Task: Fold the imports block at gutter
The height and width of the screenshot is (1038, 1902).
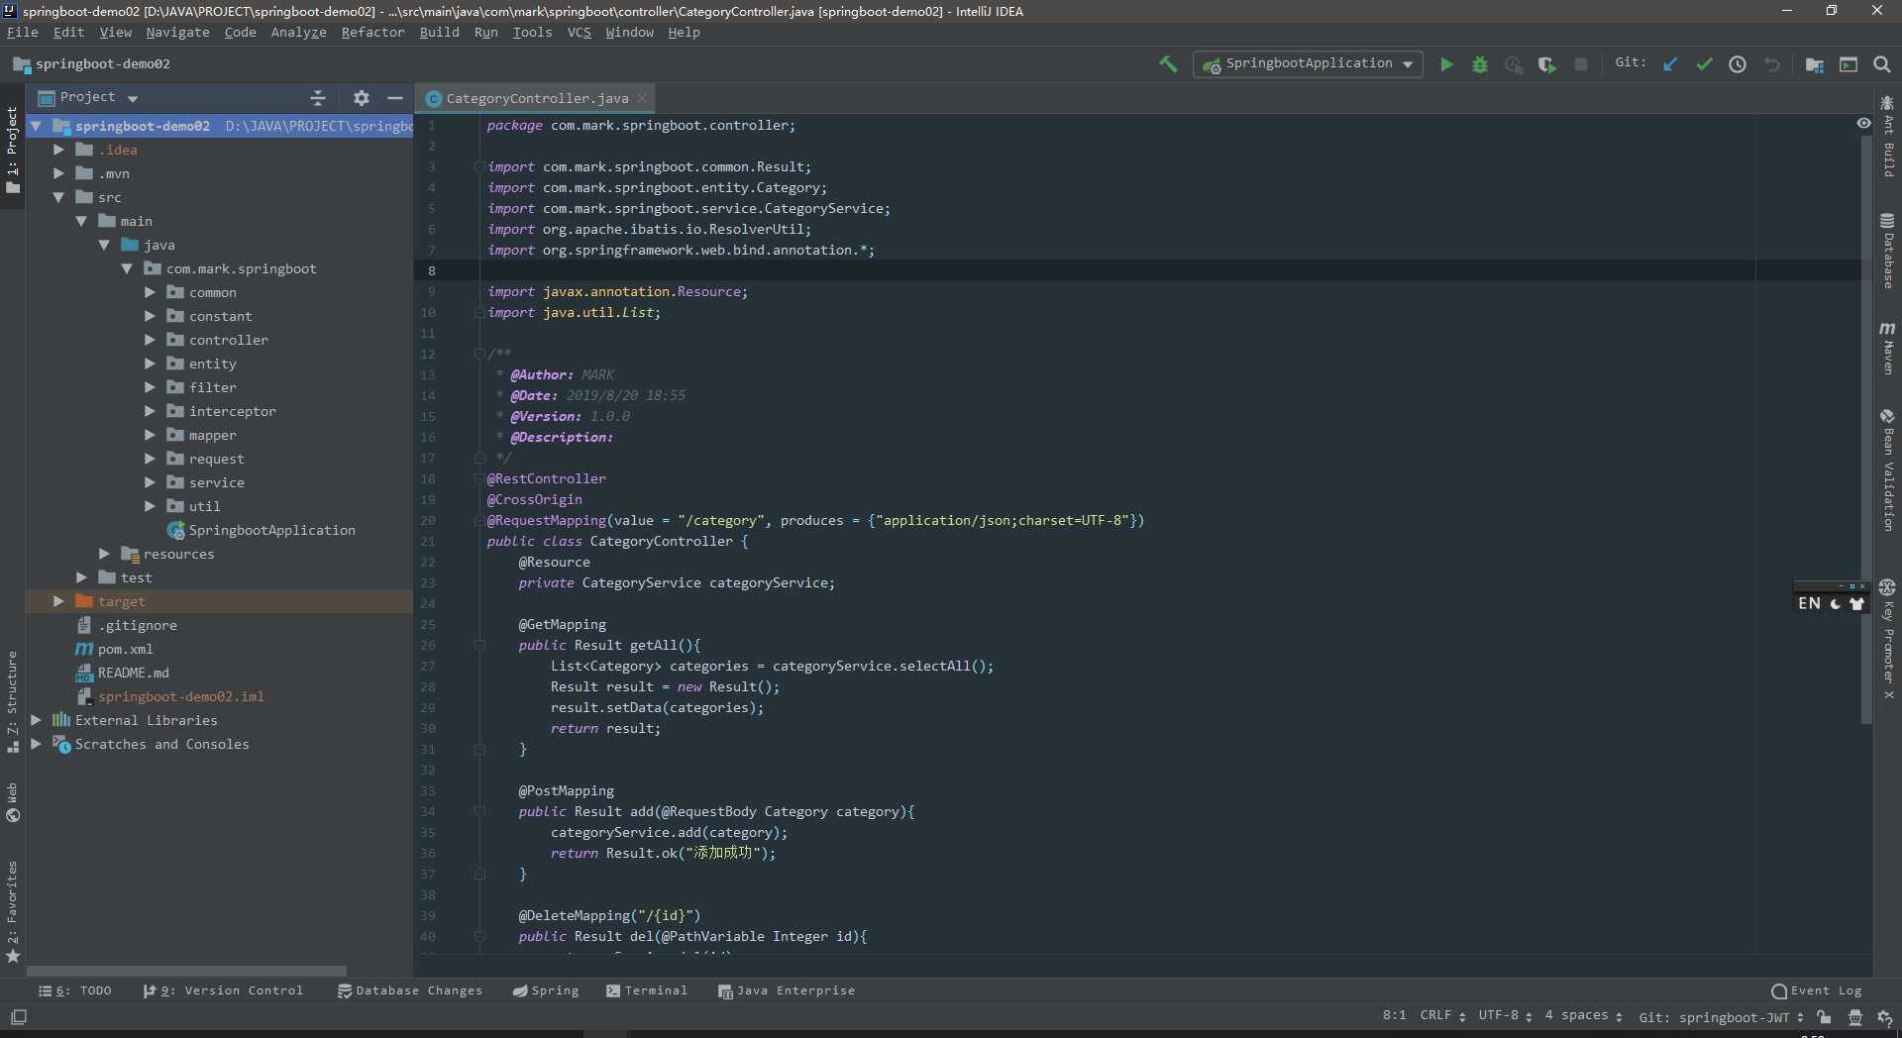Action: click(x=479, y=166)
